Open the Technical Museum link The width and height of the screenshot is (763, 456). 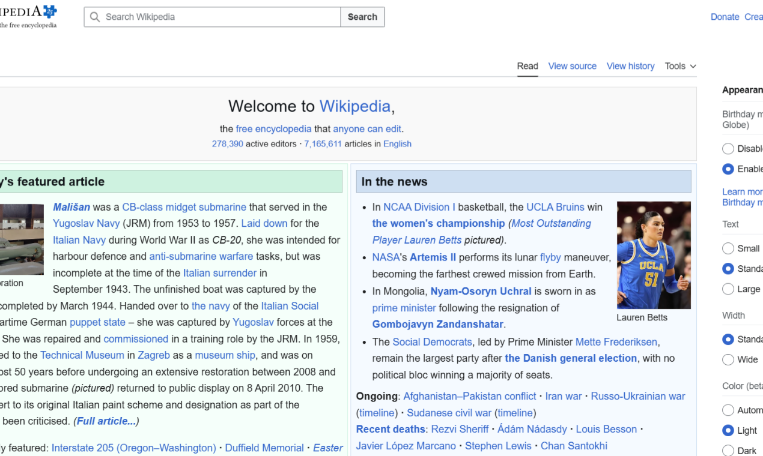[x=82, y=355]
